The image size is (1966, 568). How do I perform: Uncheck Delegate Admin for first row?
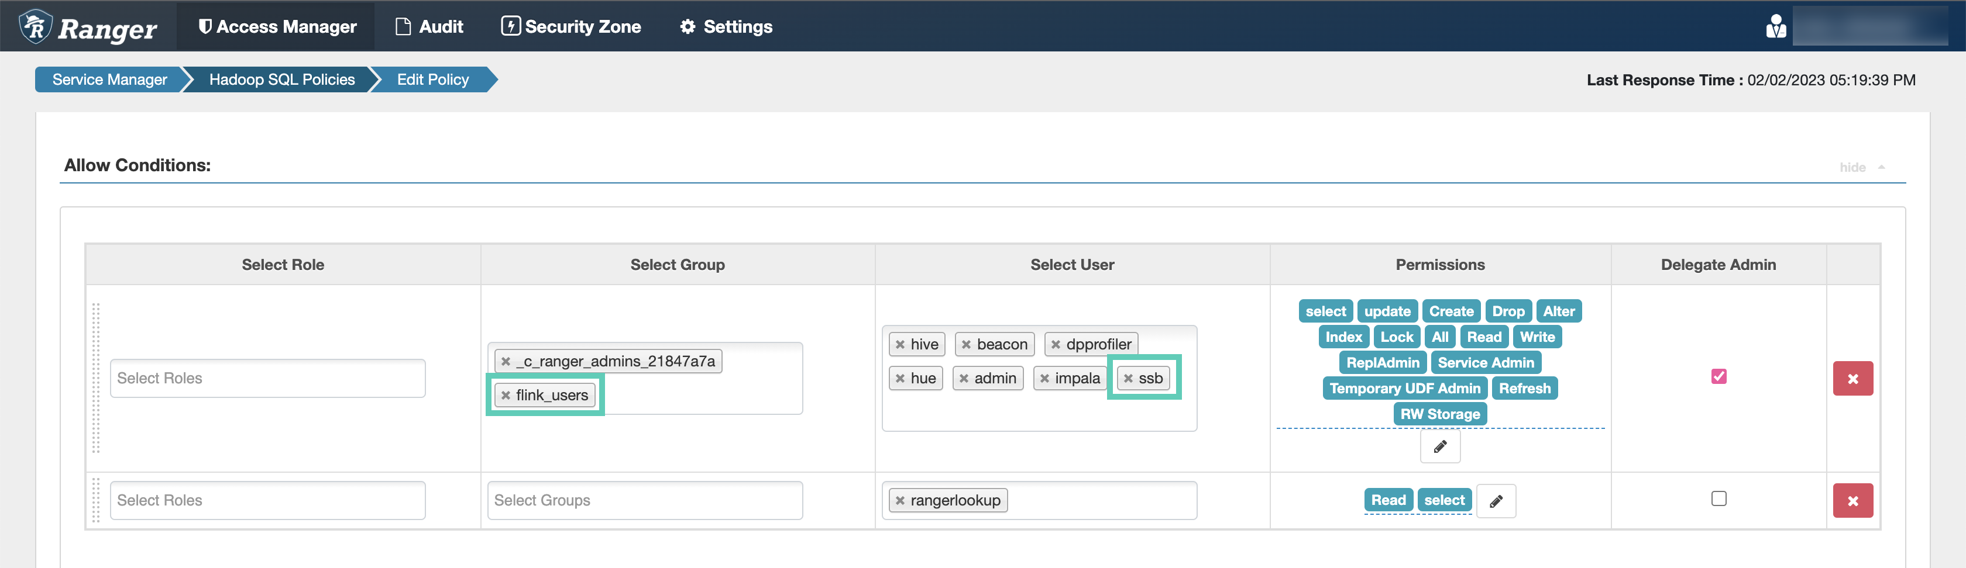tap(1718, 377)
